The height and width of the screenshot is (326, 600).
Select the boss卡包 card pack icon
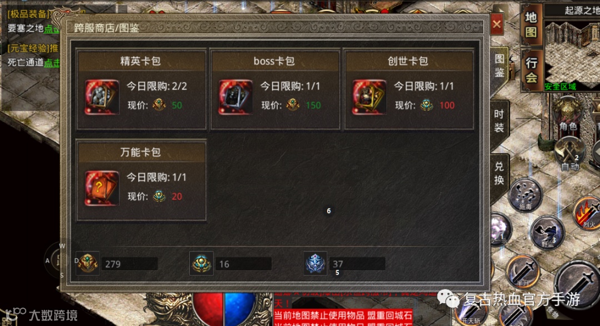point(236,97)
